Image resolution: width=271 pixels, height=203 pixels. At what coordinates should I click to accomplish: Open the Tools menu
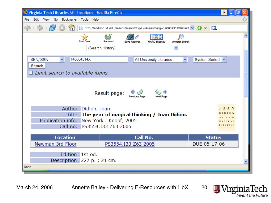tap(84, 20)
